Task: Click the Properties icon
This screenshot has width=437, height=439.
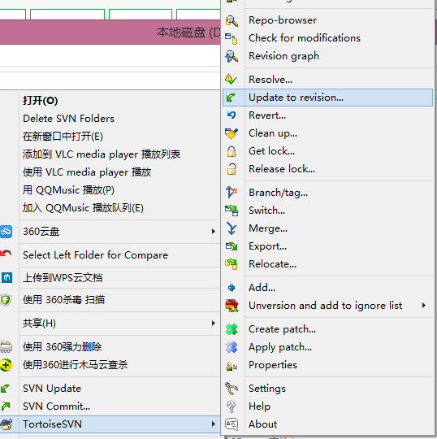Action: [x=231, y=366]
